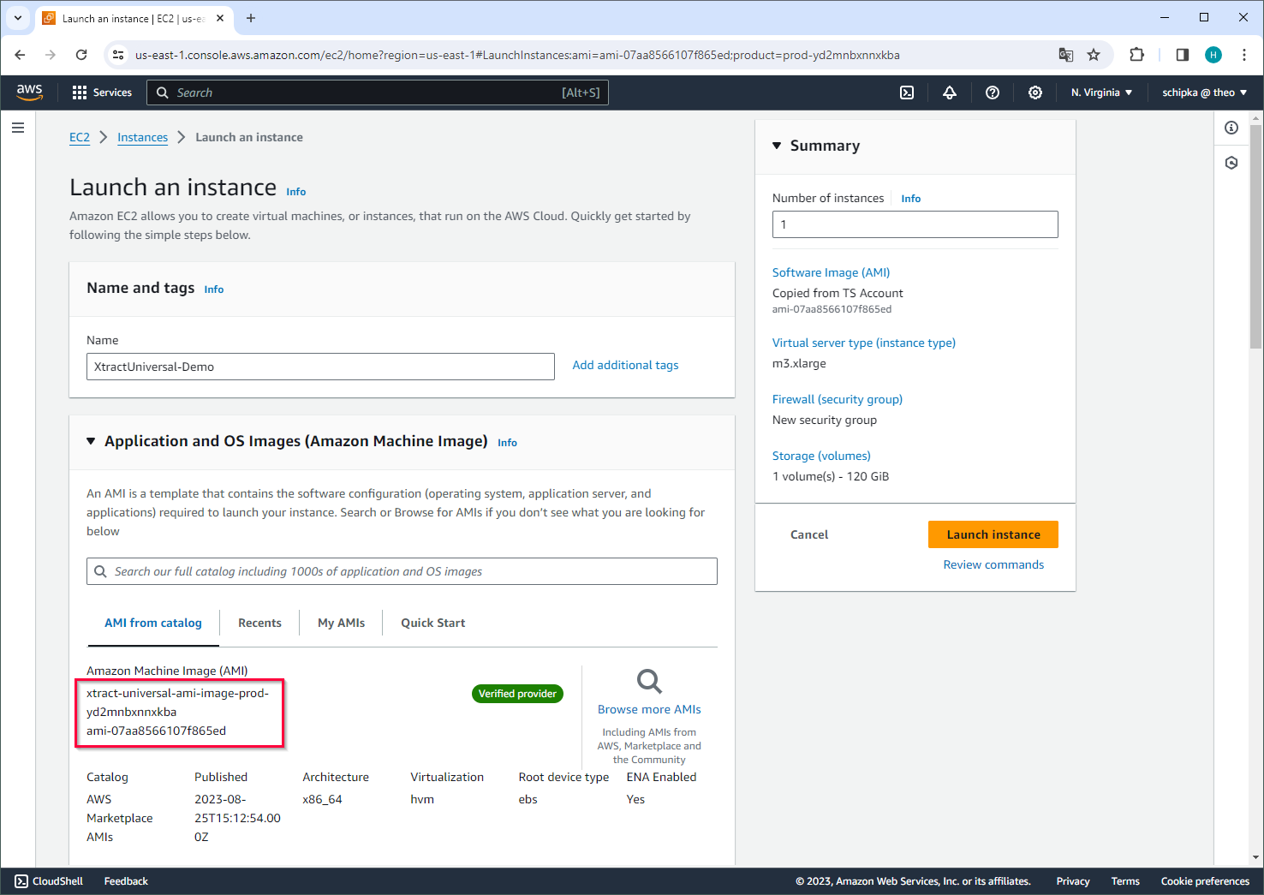Click the magnifier Browse more AMIs icon

649,682
